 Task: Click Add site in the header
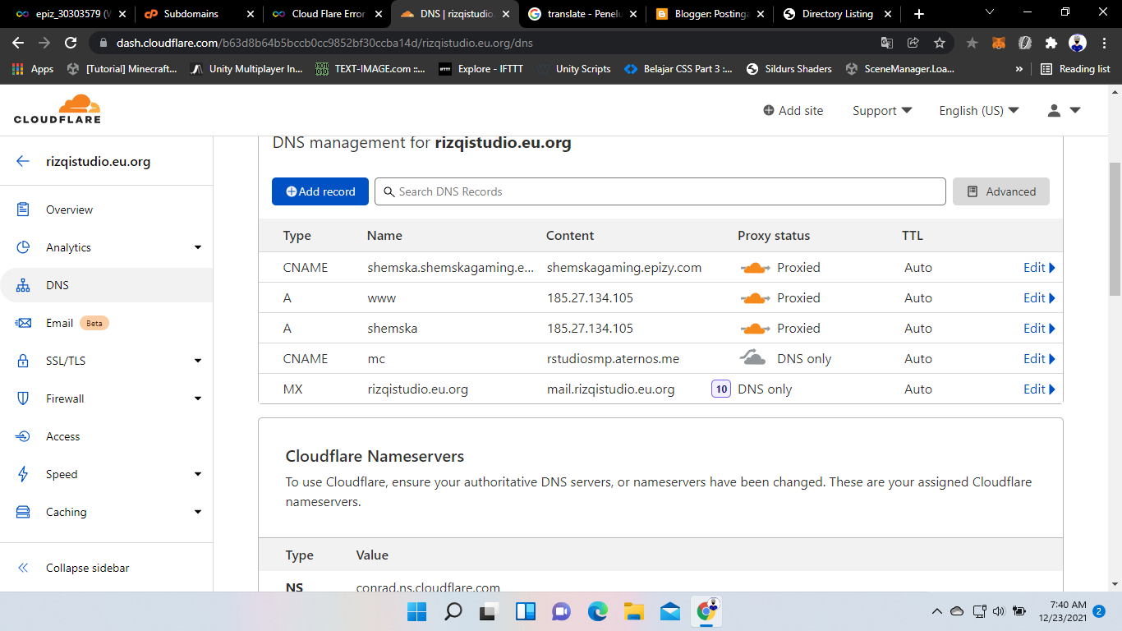(x=793, y=110)
